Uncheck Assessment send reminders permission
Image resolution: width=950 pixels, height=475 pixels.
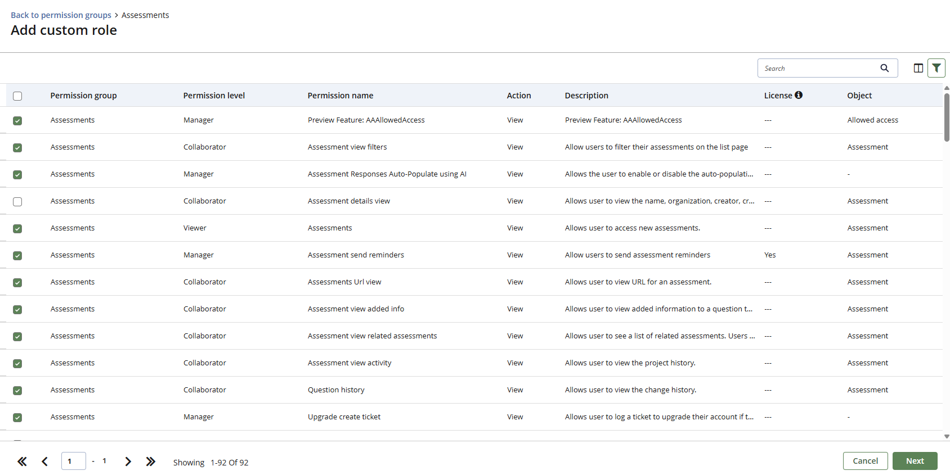coord(17,256)
